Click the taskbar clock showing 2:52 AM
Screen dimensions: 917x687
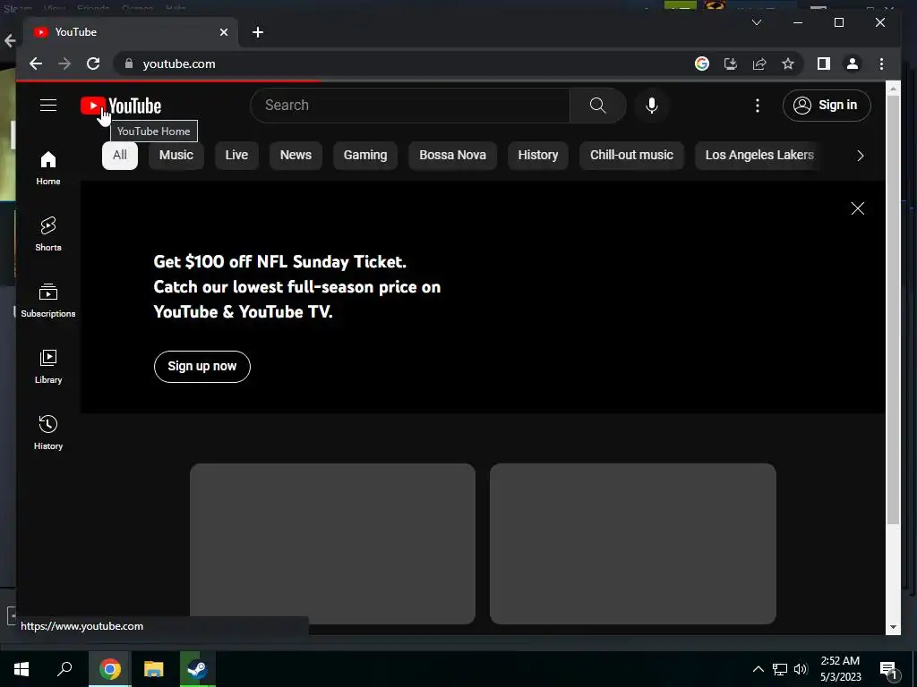[x=840, y=669]
